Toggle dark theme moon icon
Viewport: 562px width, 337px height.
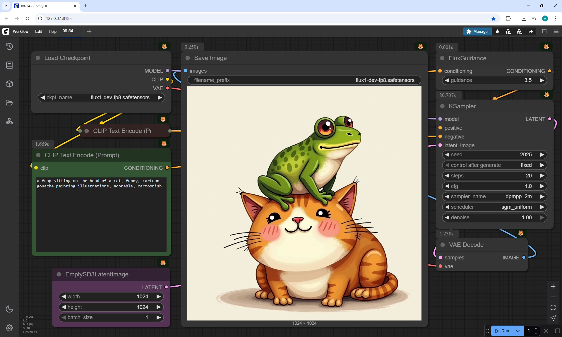(9, 309)
